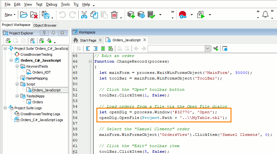Viewport: 277px width, 154px height.
Task: Select the Orders_C#_JavaScript project
Action: 41,60
